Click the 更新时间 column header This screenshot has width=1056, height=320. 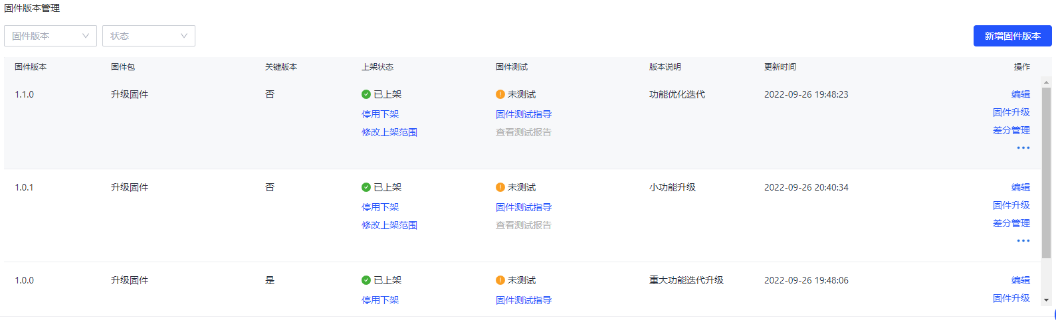(780, 67)
